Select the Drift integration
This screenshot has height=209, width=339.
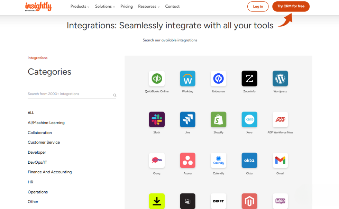point(218,201)
